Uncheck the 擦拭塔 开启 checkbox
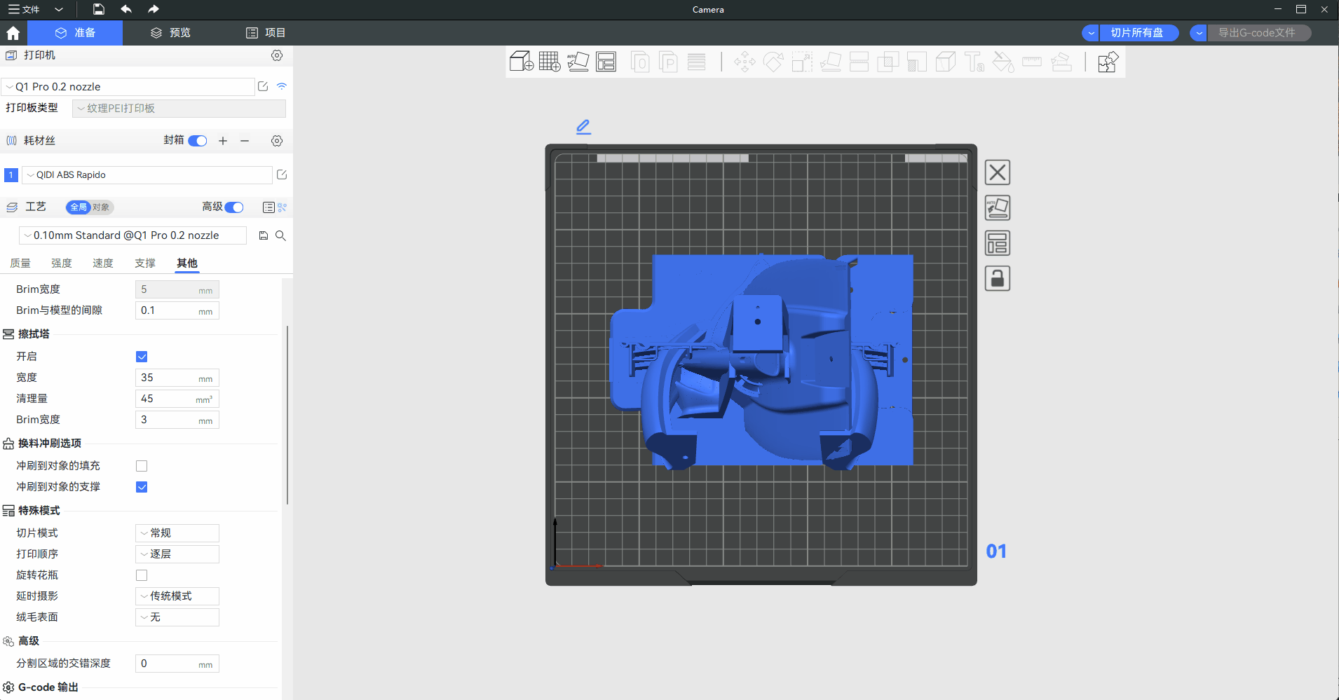1339x700 pixels. [x=142, y=357]
